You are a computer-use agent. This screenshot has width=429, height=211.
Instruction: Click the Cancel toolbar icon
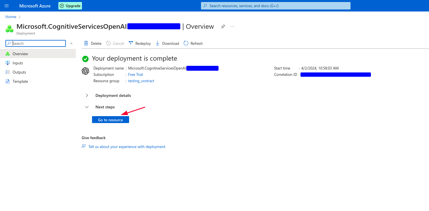pyautogui.click(x=108, y=43)
